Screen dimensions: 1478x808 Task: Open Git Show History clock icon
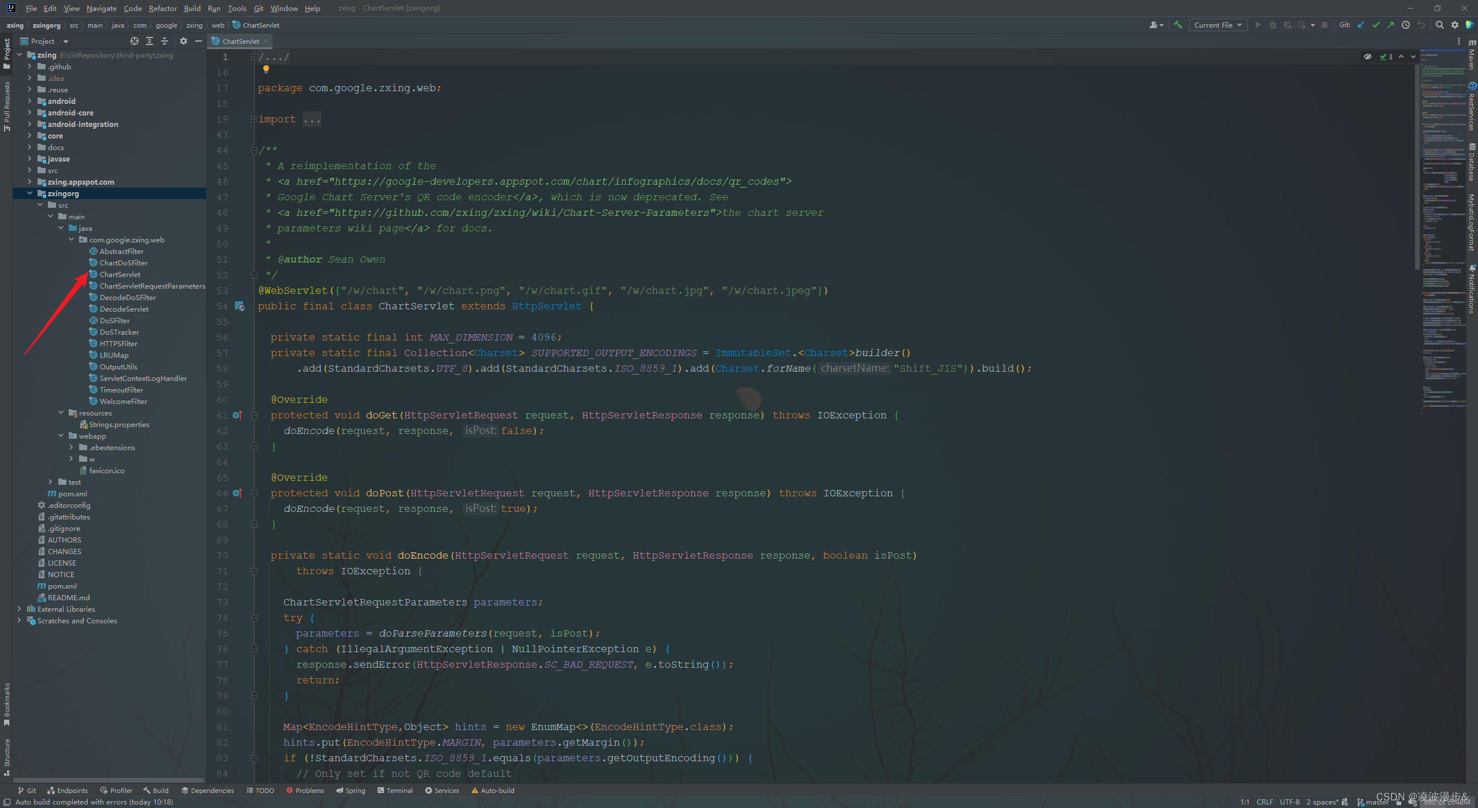[x=1406, y=25]
